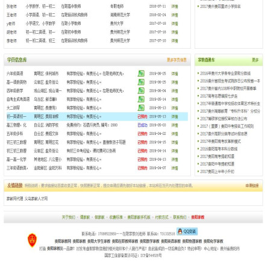Open 详情 for the 胡老师 row
Image resolution: width=265 pixels, height=265 pixels.
click(x=175, y=32)
